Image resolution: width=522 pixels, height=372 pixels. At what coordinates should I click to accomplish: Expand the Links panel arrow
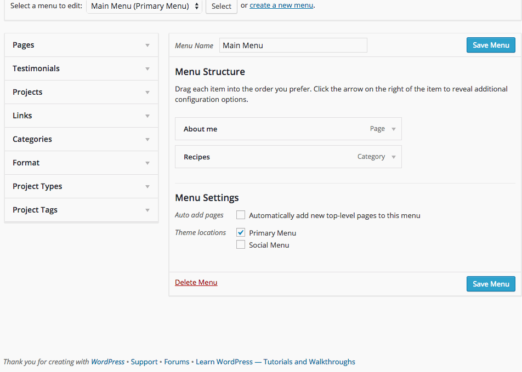pyautogui.click(x=147, y=116)
